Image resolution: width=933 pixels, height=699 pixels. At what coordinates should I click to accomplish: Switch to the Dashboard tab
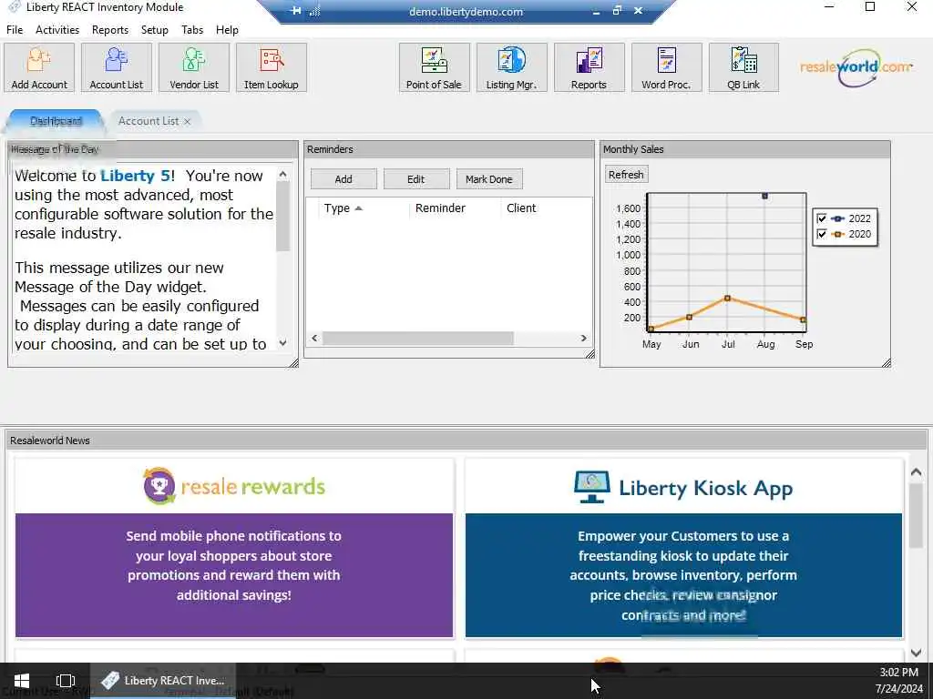(56, 121)
